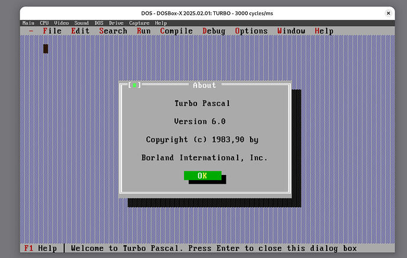This screenshot has height=258, width=407.
Task: Open DOSBox-X CPU menu
Action: coord(44,23)
